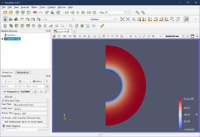Toggle Add dimensional units to array names
The width and height of the screenshot is (200, 137).
pos(3,122)
